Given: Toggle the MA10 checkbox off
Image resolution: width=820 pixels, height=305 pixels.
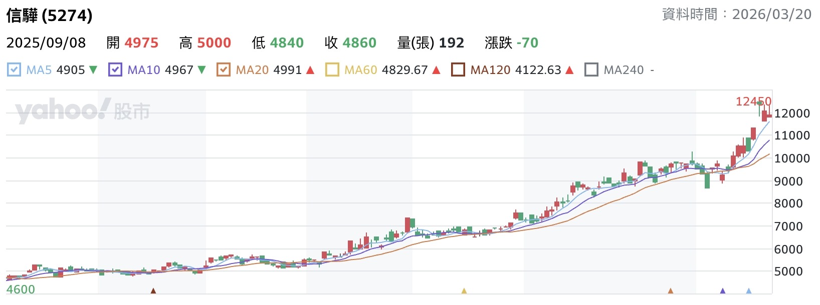Looking at the screenshot, I should tap(115, 69).
